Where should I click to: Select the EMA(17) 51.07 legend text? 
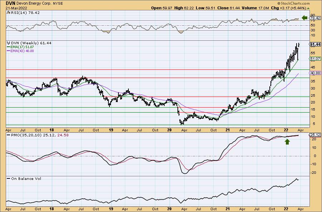point(22,47)
